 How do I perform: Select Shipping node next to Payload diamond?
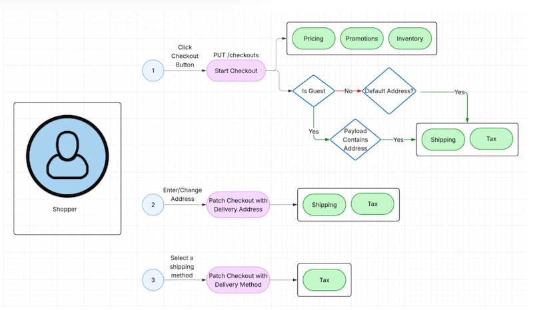[443, 140]
